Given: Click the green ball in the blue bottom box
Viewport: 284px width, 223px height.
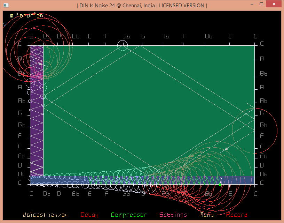Looking at the screenshot, I should point(220,184).
